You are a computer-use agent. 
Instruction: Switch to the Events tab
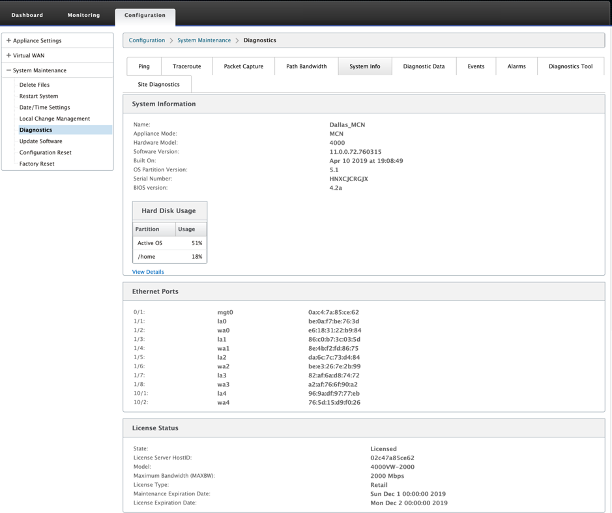coord(476,66)
